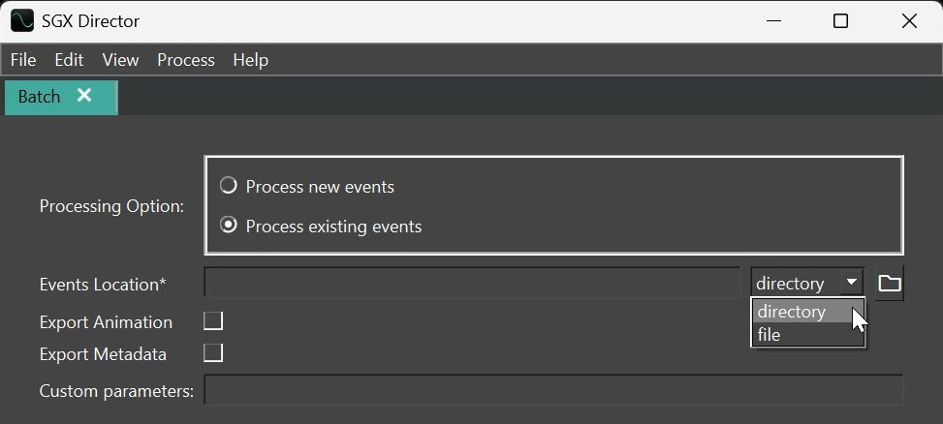The height and width of the screenshot is (424, 943).
Task: Select Process existing events radio option
Action: [x=229, y=226]
